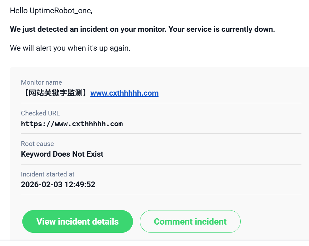Screen dimensions: 309x246
Task: Click 'We will alert you' line
Action: coord(70,48)
